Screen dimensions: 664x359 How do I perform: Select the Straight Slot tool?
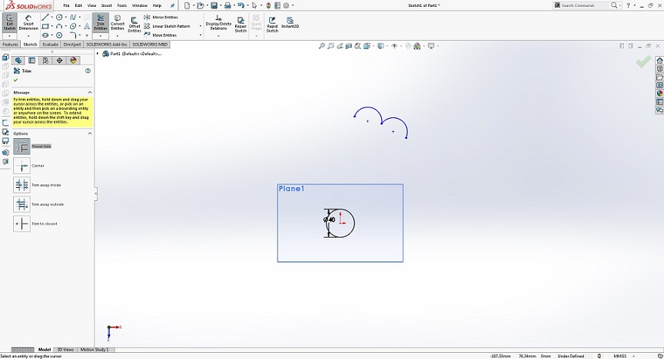[x=45, y=35]
